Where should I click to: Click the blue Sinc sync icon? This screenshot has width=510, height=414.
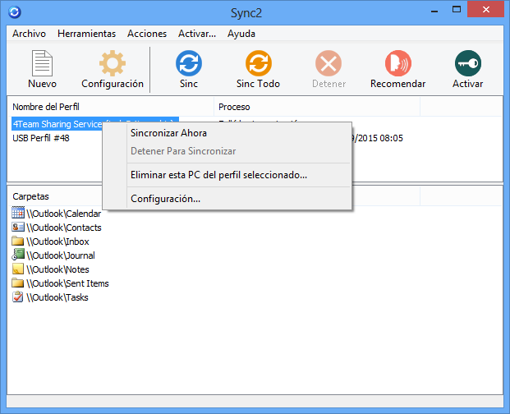click(189, 63)
